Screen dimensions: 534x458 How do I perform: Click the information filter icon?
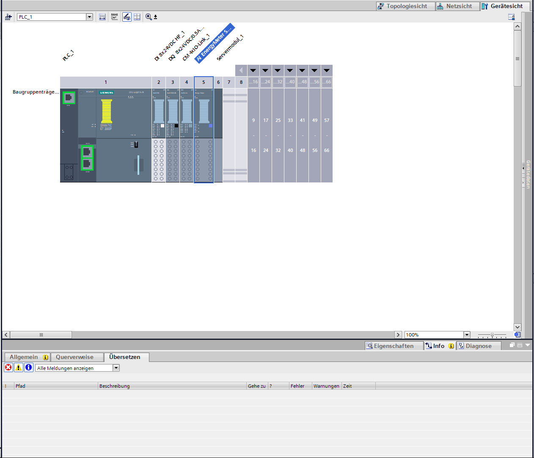[29, 367]
